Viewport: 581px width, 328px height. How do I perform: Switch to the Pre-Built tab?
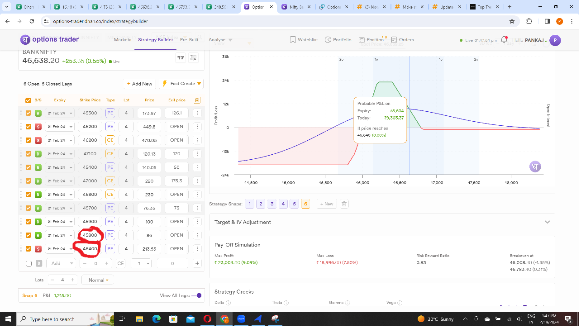tap(189, 40)
